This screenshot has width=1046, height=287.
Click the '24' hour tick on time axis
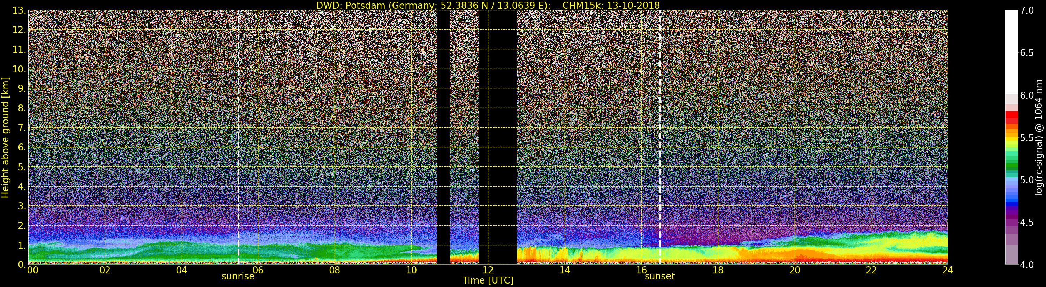pyautogui.click(x=947, y=270)
